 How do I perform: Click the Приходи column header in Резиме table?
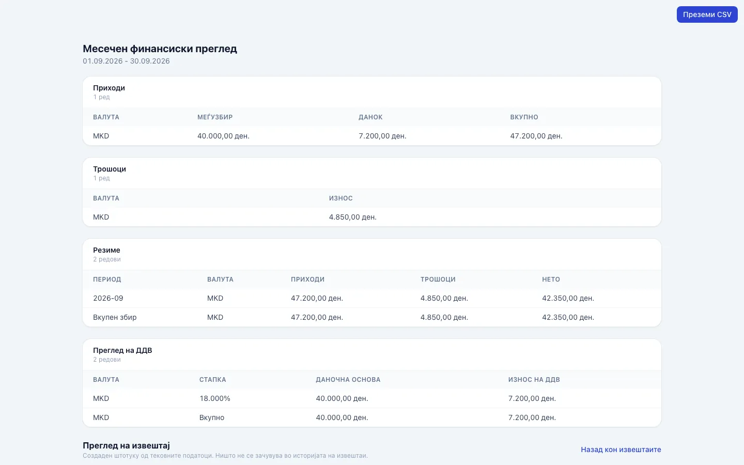tap(307, 280)
